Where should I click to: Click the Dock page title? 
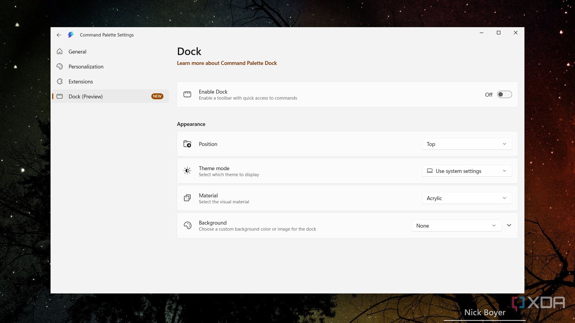[x=189, y=51]
